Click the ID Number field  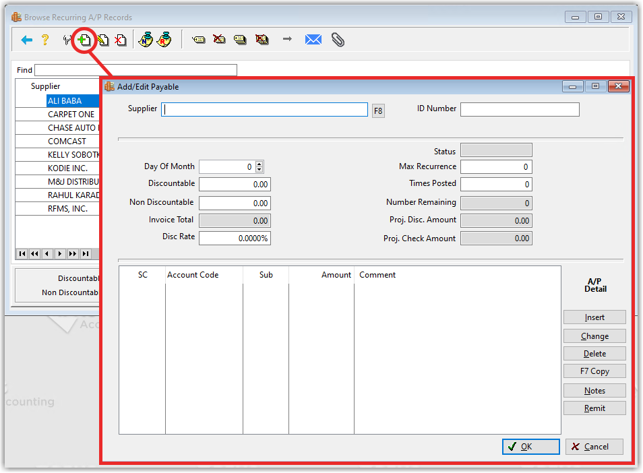point(520,109)
